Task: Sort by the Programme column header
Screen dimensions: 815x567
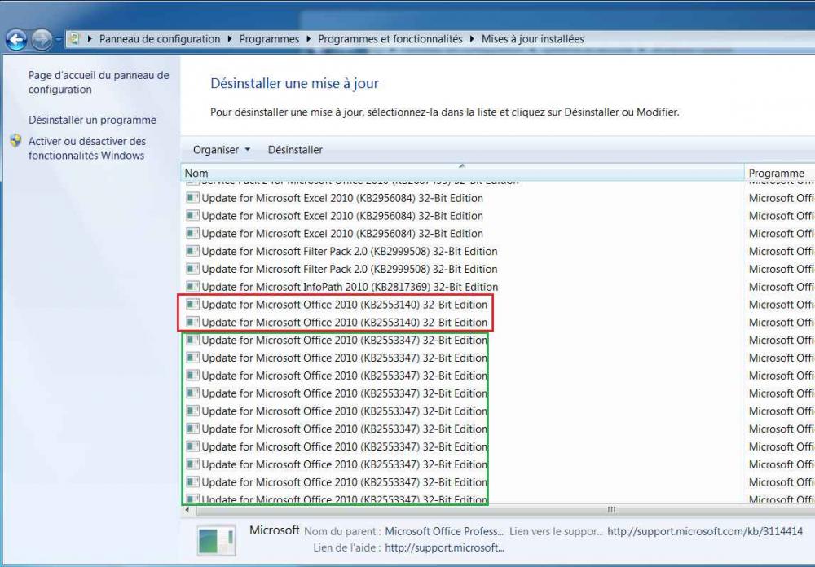Action: pyautogui.click(x=779, y=173)
